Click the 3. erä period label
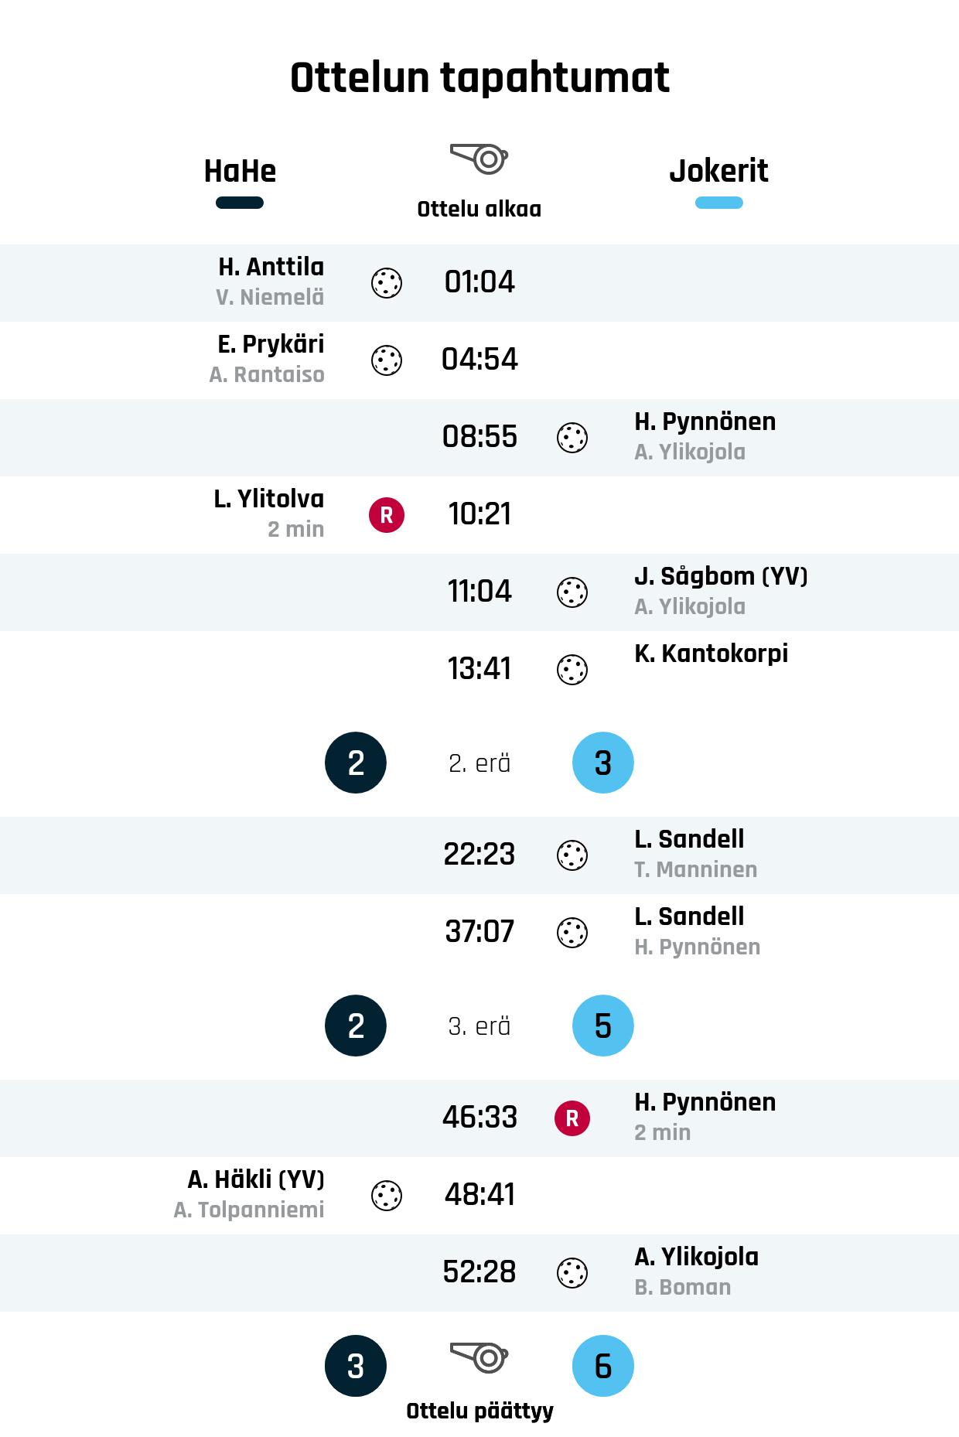Image resolution: width=959 pixels, height=1437 pixels. (479, 1026)
